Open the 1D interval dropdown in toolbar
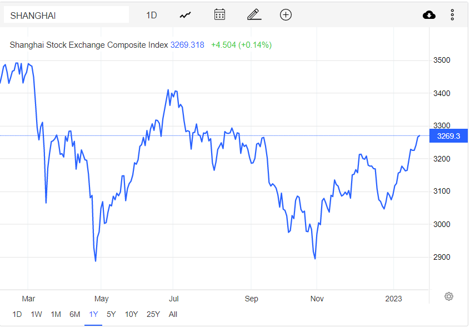Image resolution: width=475 pixels, height=328 pixels. click(x=152, y=15)
